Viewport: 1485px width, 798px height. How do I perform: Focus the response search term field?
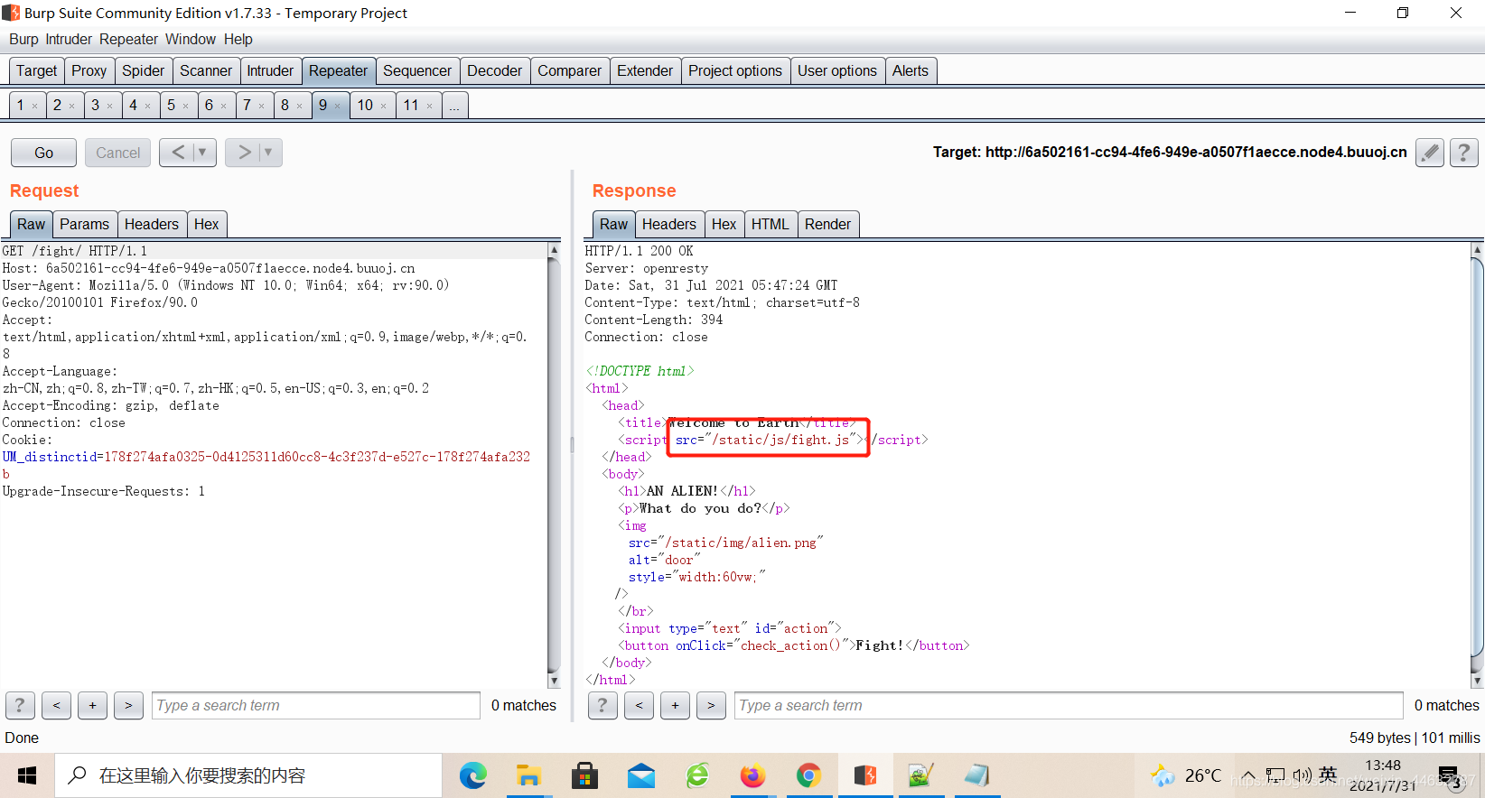point(1069,705)
